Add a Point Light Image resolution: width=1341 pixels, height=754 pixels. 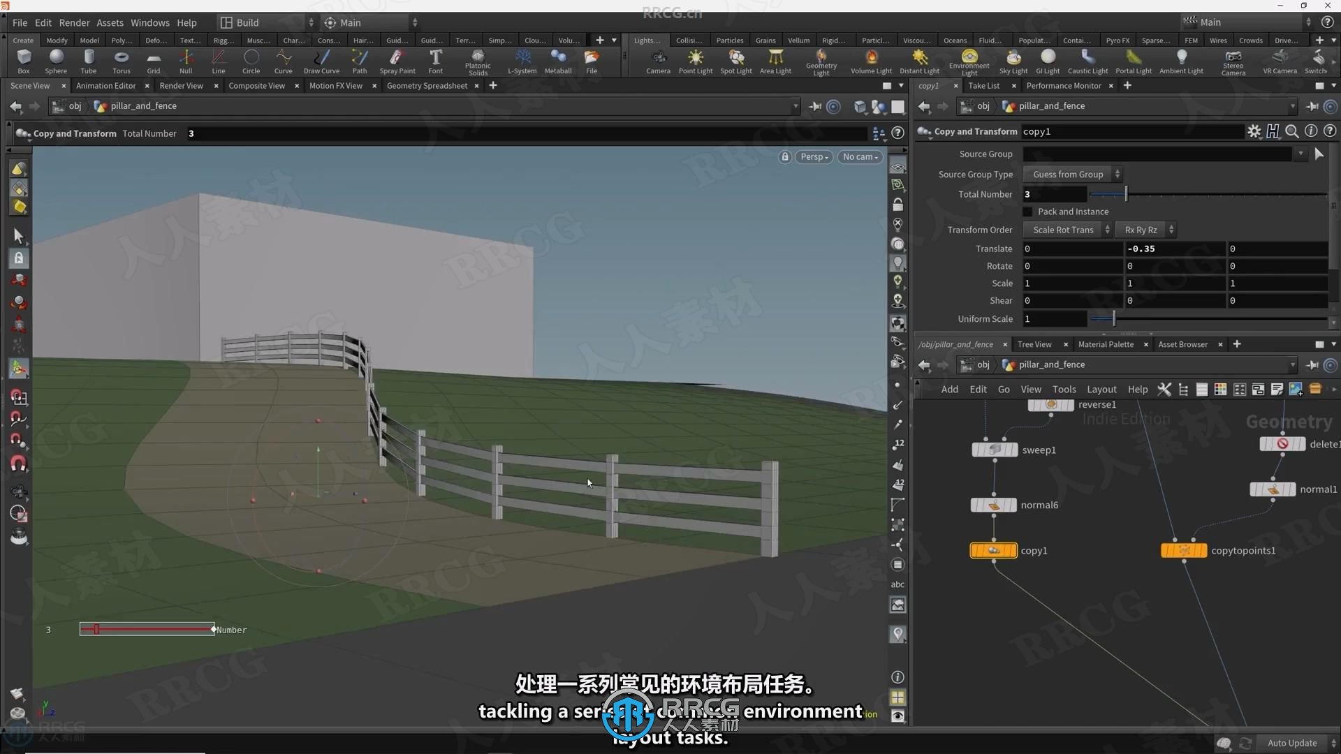pyautogui.click(x=696, y=61)
